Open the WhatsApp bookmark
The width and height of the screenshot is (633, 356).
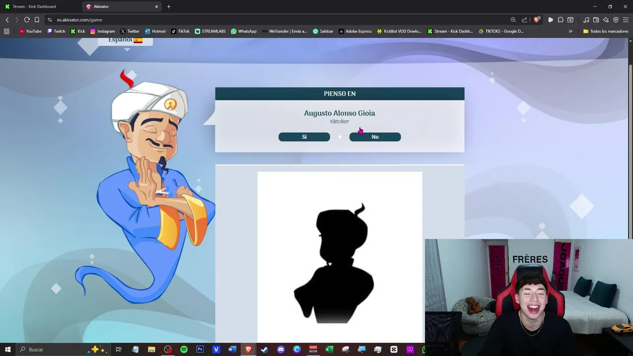(244, 31)
